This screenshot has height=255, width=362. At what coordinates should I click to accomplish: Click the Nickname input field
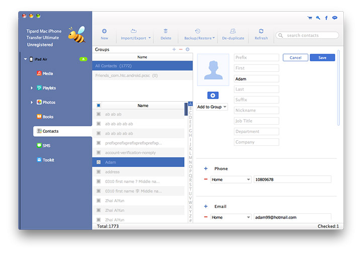pyautogui.click(x=256, y=111)
